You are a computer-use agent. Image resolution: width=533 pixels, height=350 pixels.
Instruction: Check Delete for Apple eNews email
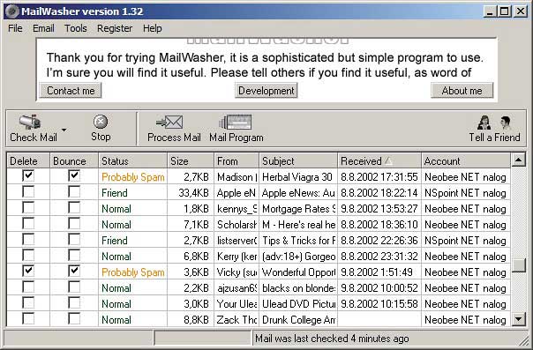28,192
